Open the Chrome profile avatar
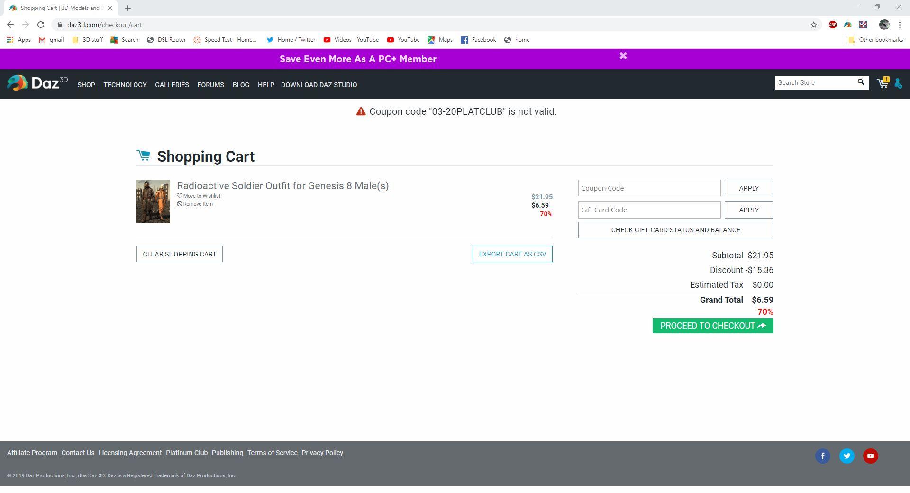910x493 pixels. point(884,25)
